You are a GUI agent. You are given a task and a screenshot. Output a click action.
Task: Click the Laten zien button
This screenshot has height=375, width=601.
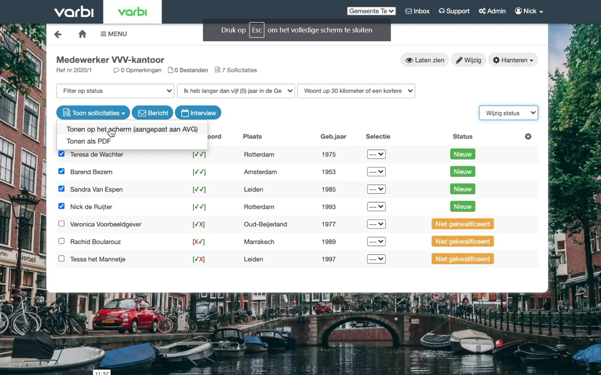pyautogui.click(x=424, y=60)
